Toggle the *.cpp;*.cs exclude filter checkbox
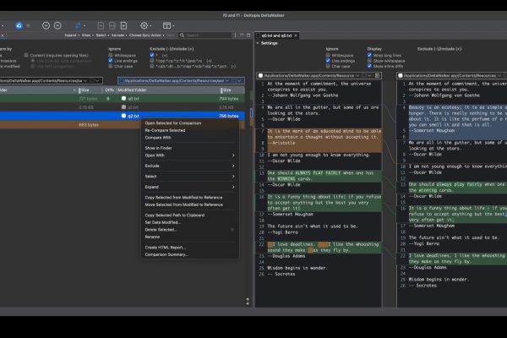The image size is (507, 338). [152, 61]
